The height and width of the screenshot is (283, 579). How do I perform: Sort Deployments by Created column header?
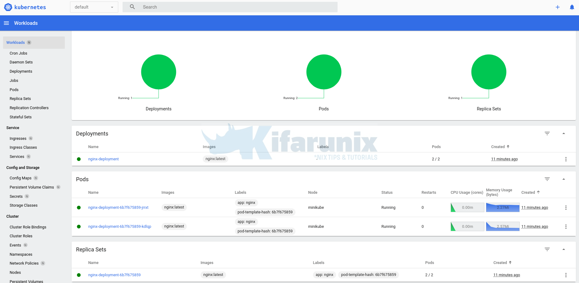pos(498,147)
